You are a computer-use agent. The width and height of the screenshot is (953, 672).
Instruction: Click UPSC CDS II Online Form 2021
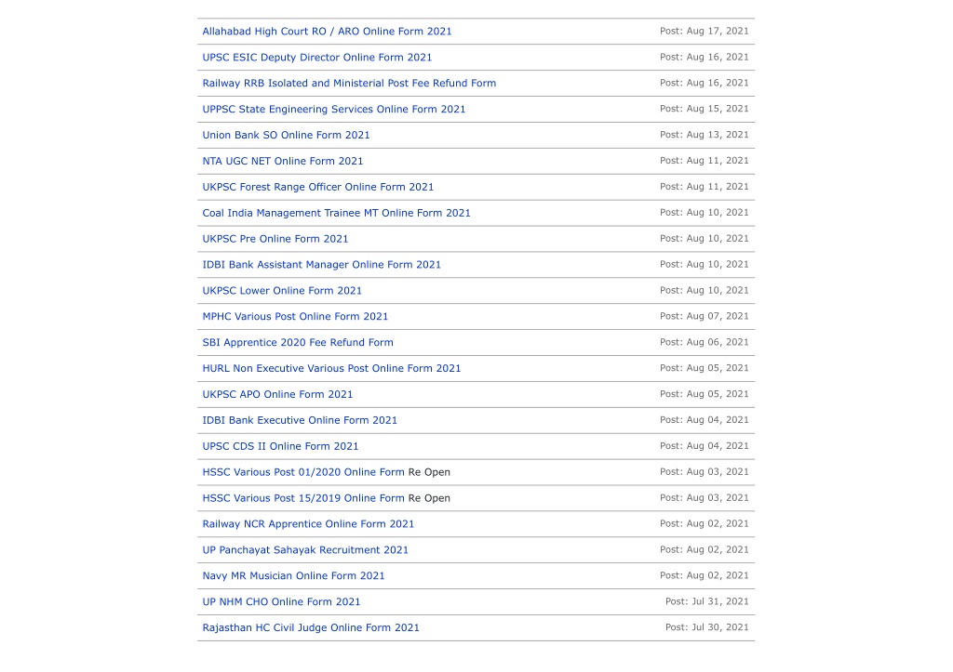281,446
